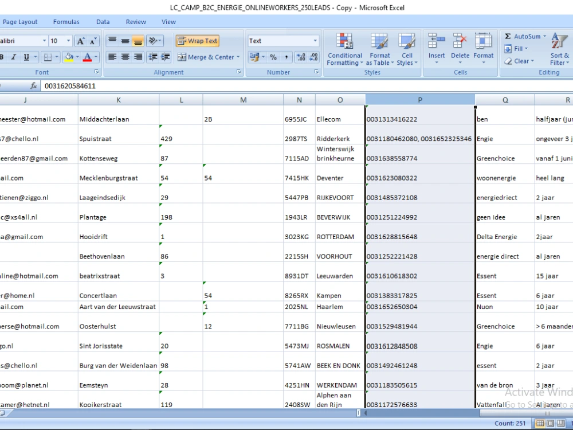
Task: Apply accounting number format
Action: (254, 57)
